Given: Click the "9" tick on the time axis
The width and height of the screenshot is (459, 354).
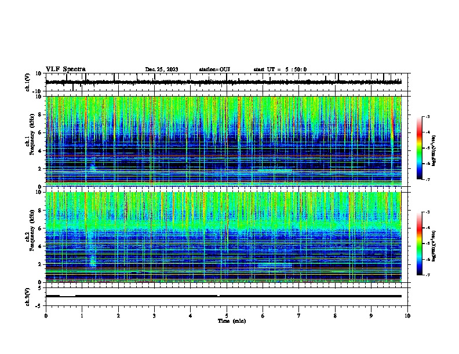Looking at the screenshot, I should click(x=371, y=316).
